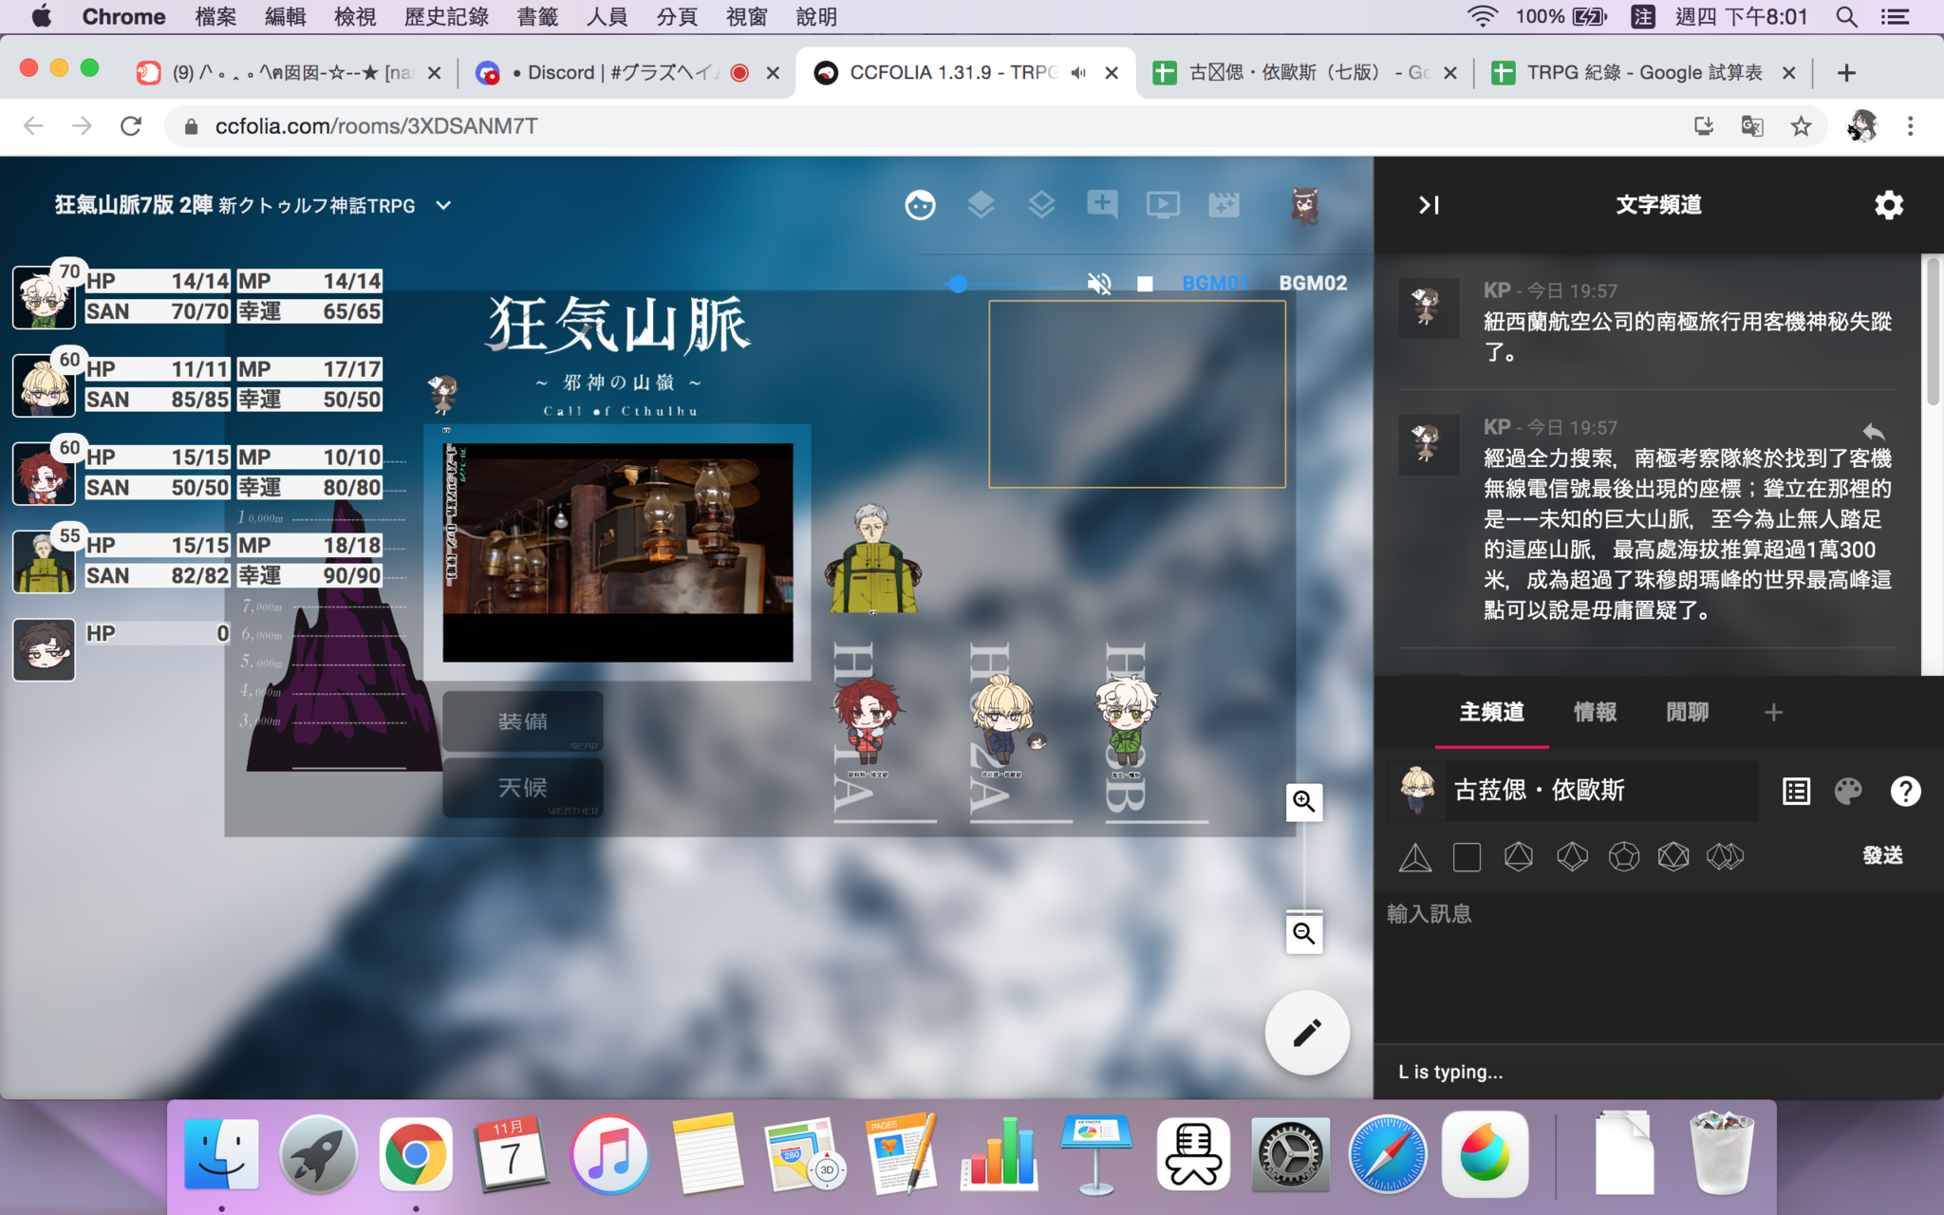Adjust the BGM volume slider
Image resolution: width=1944 pixels, height=1215 pixels.
1006,283
